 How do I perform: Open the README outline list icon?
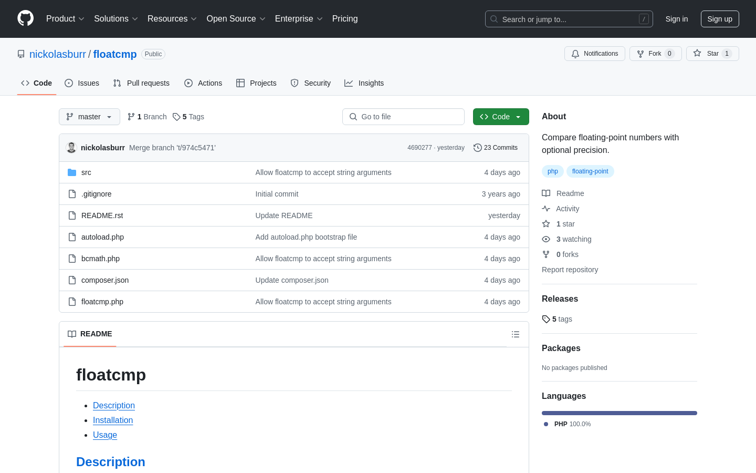coord(516,334)
